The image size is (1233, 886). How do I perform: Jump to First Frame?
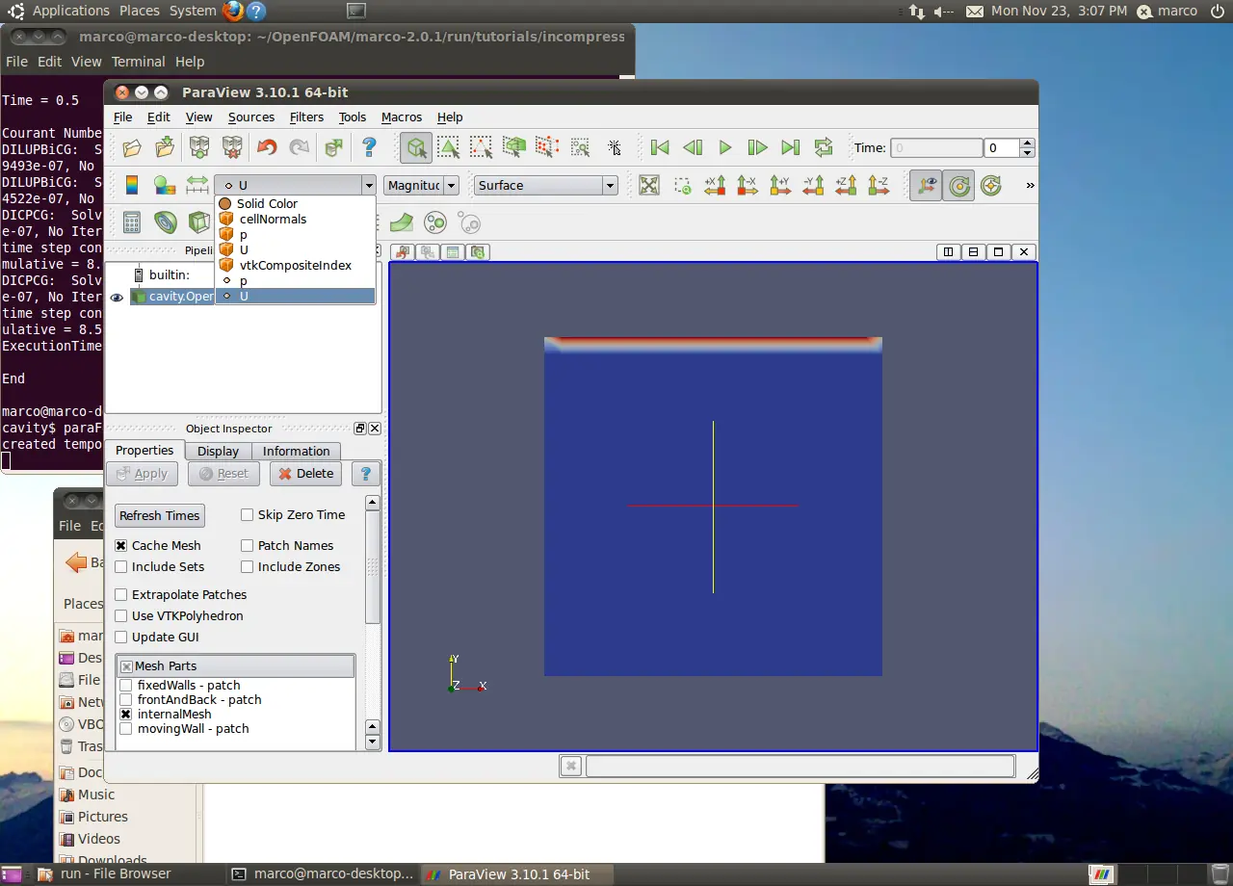[660, 147]
